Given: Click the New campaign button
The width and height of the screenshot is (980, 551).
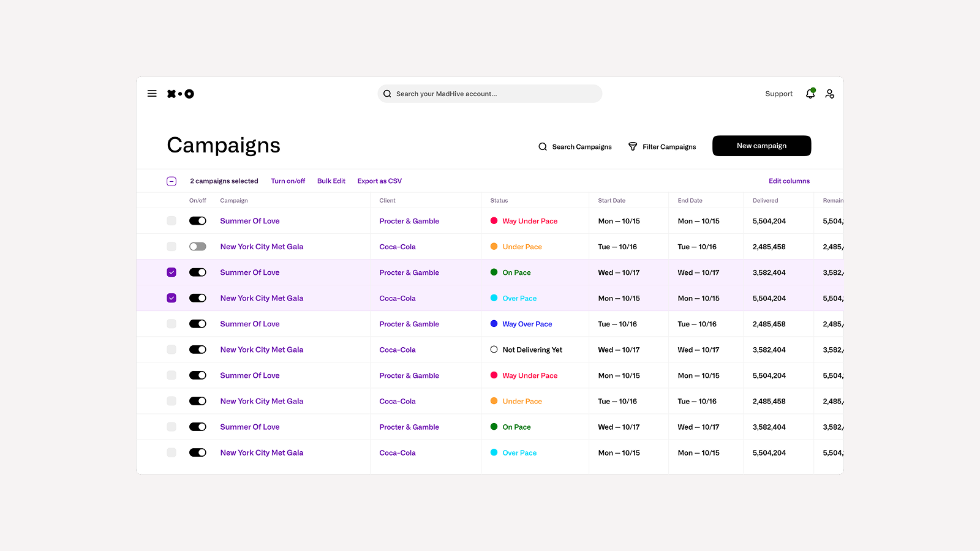Looking at the screenshot, I should [x=761, y=146].
